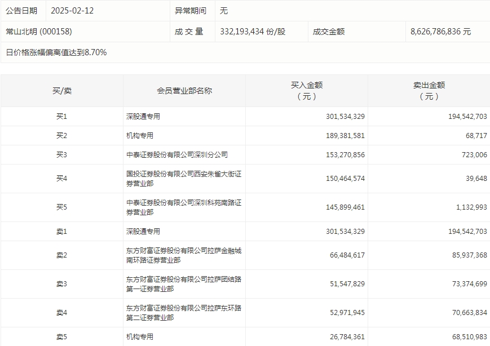Click the 日价格涨幅偏离值达到8.70% reason text
The width and height of the screenshot is (490, 346).
point(56,52)
